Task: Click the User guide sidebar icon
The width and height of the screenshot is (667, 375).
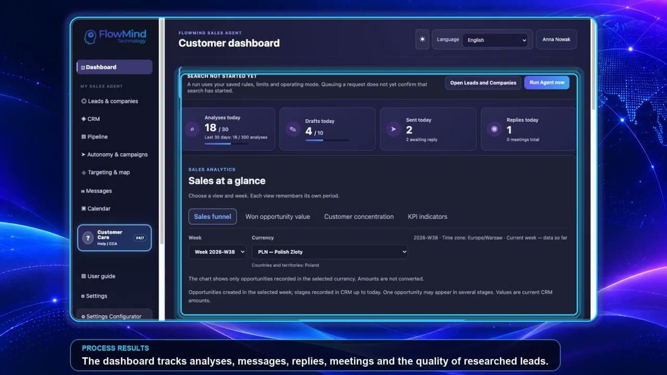Action: tap(83, 277)
